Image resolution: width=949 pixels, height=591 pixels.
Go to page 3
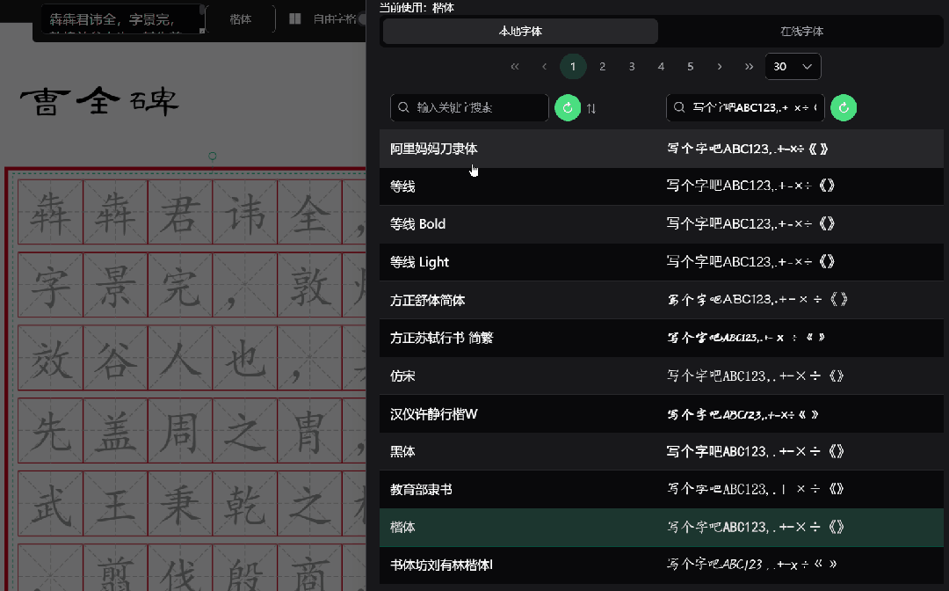[x=632, y=66]
